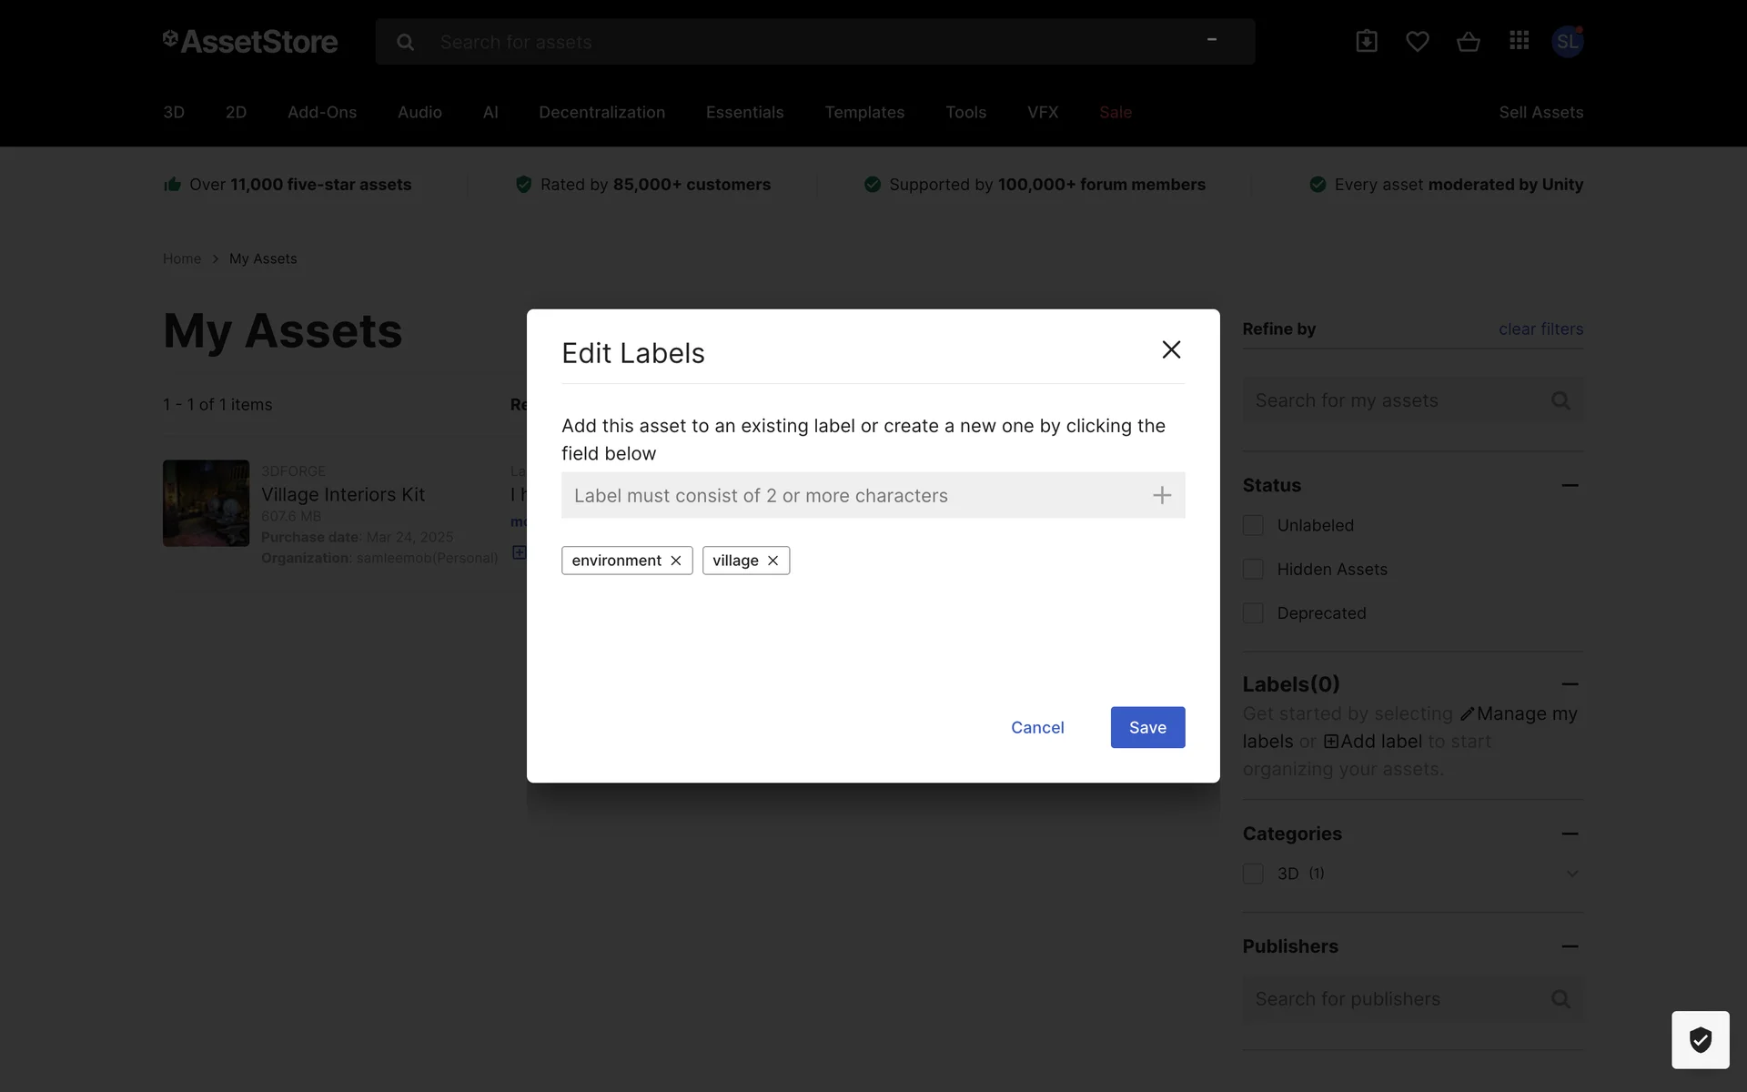1747x1092 pixels.
Task: Click the plus icon to add label
Action: [x=1162, y=495]
